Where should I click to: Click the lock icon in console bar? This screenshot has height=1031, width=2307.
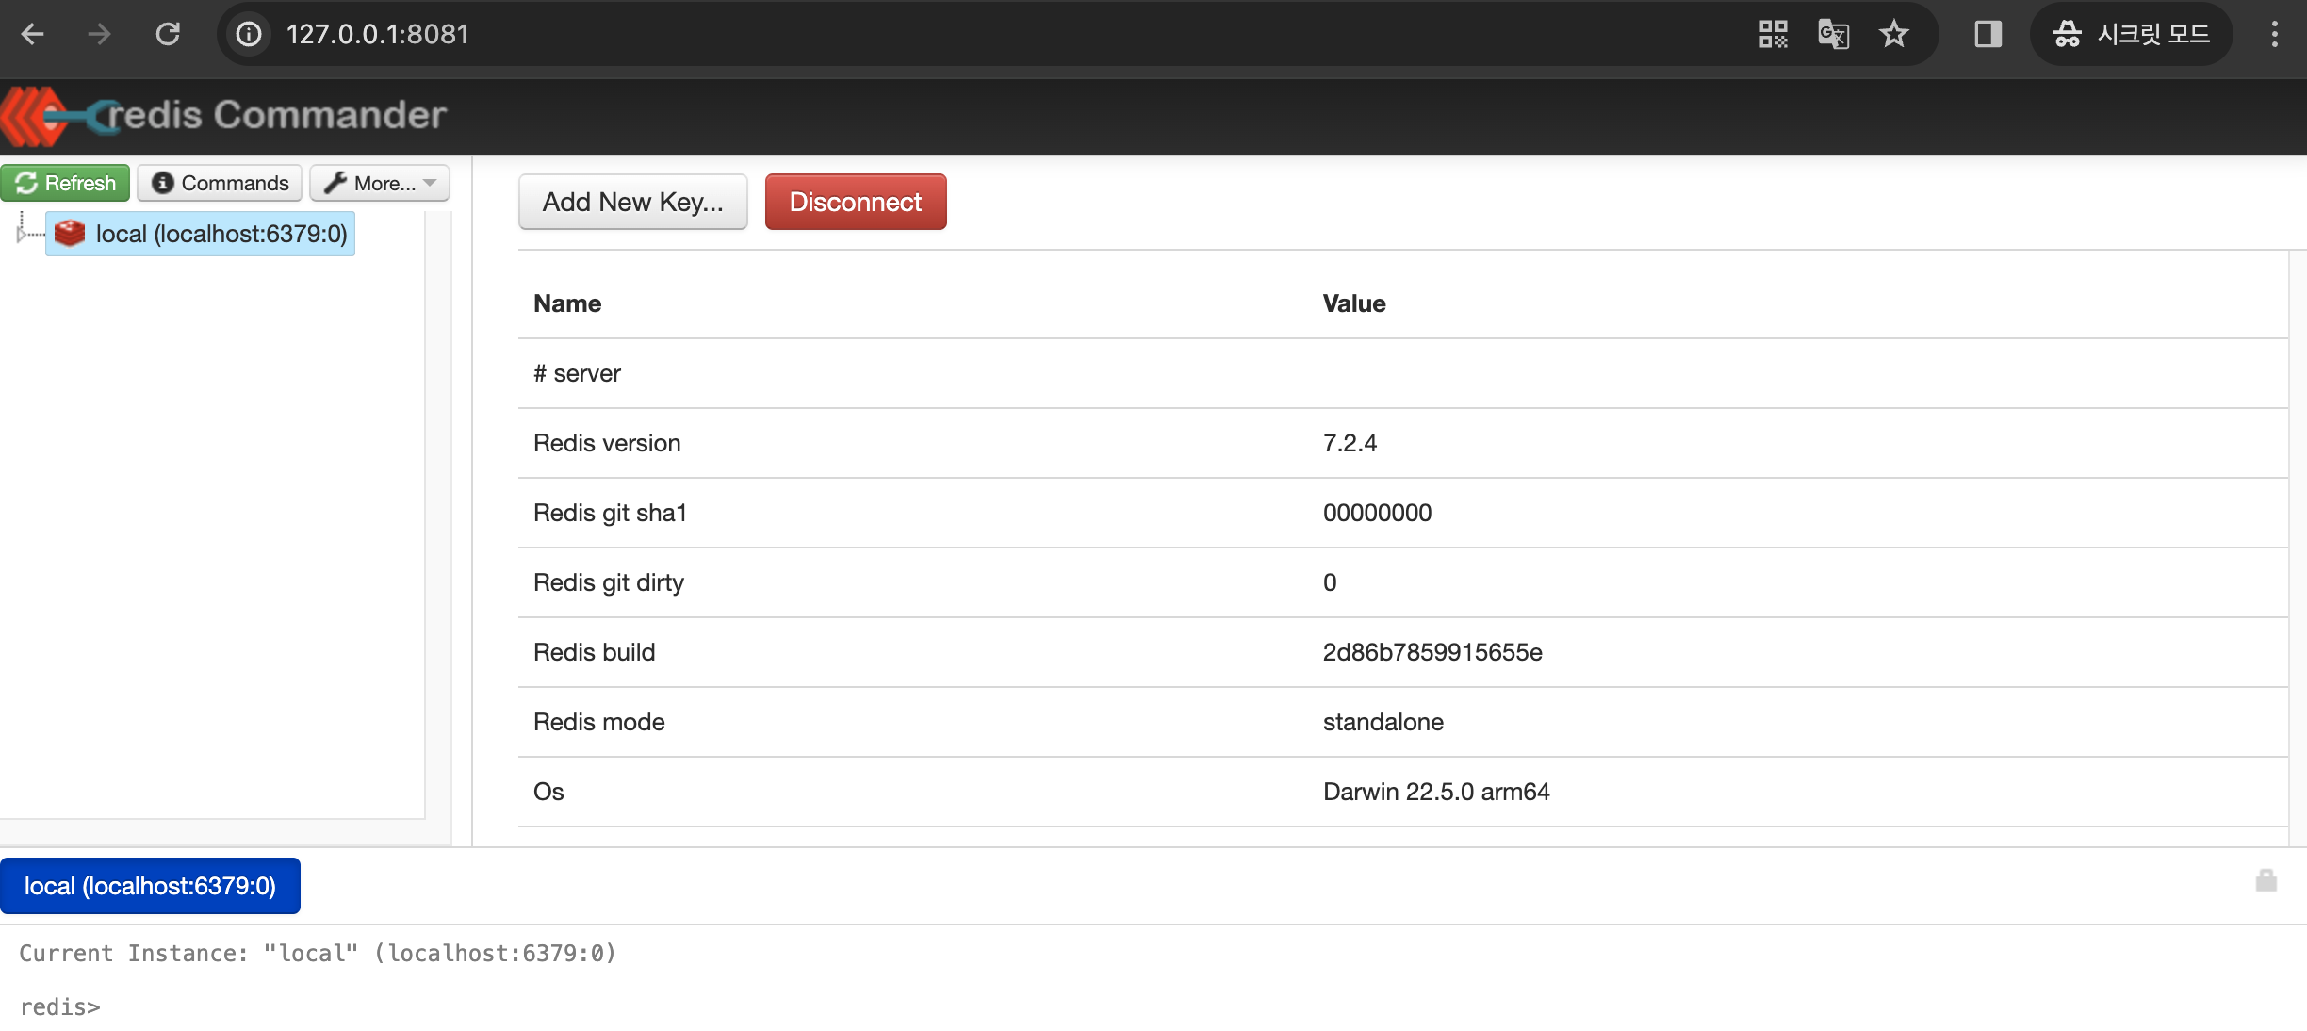[2266, 881]
